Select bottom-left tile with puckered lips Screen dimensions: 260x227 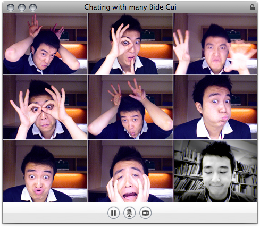(x=45, y=171)
